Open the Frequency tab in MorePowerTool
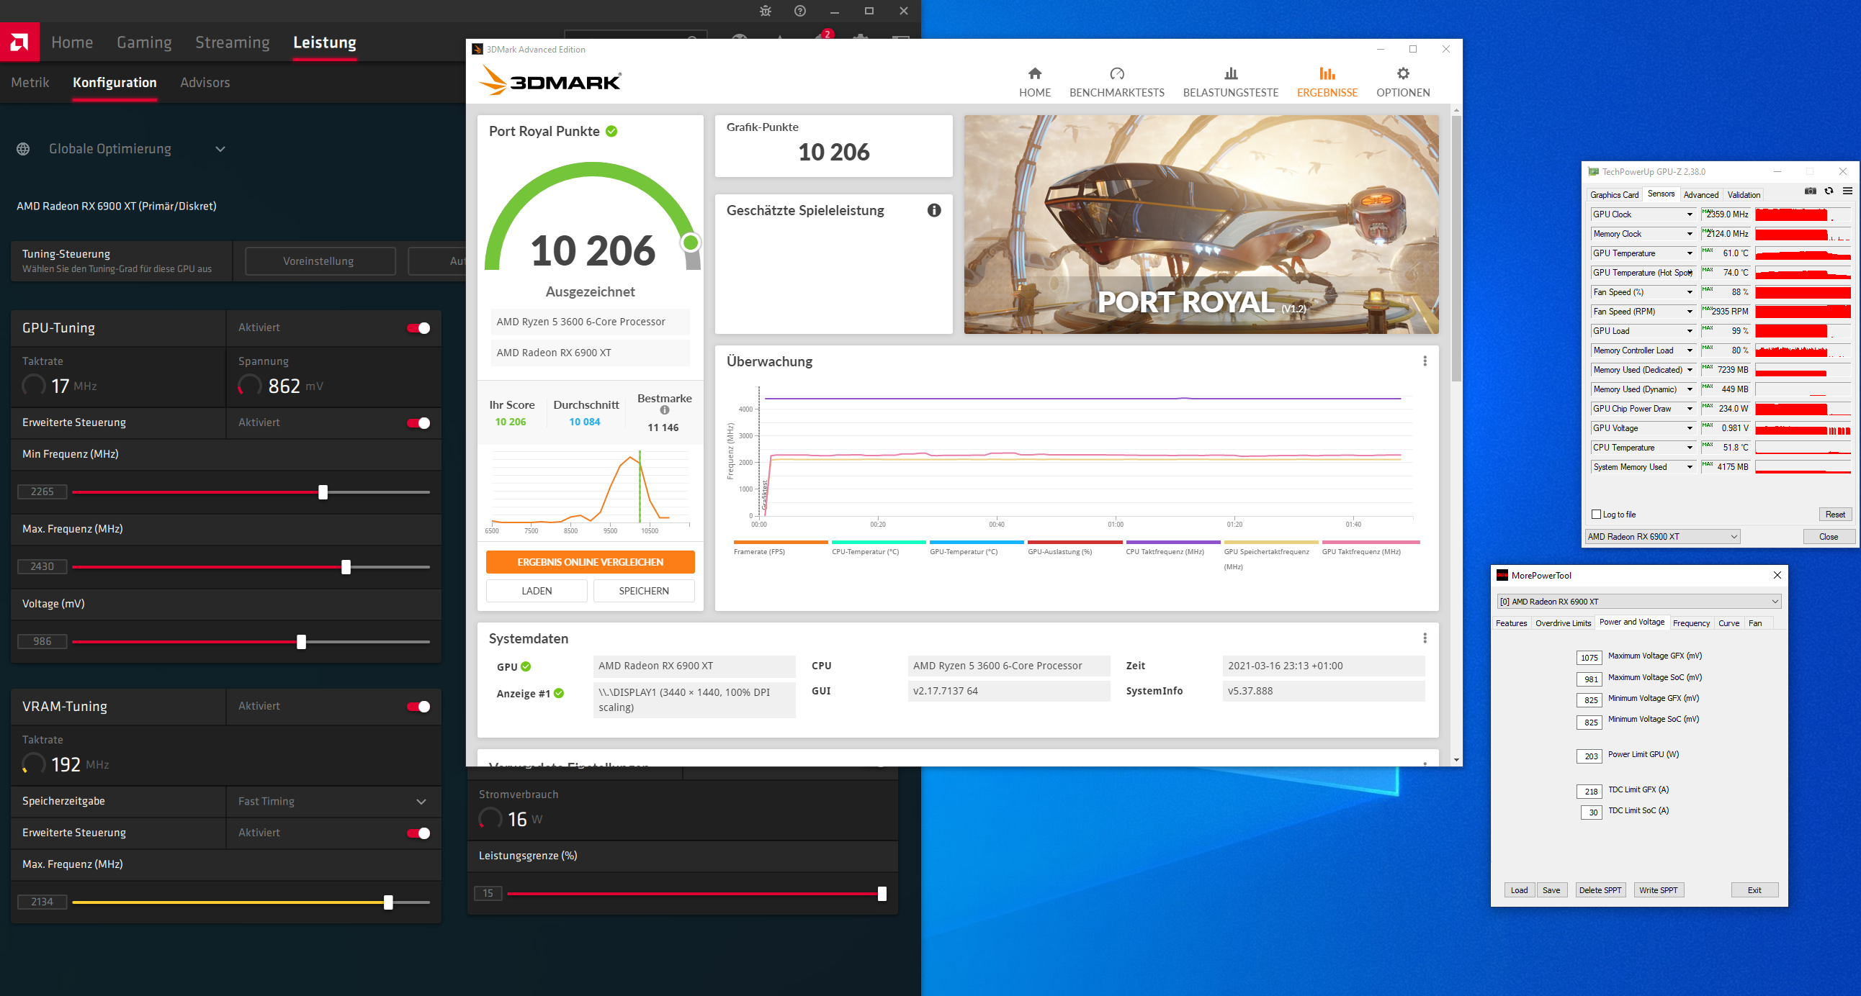 [1690, 623]
